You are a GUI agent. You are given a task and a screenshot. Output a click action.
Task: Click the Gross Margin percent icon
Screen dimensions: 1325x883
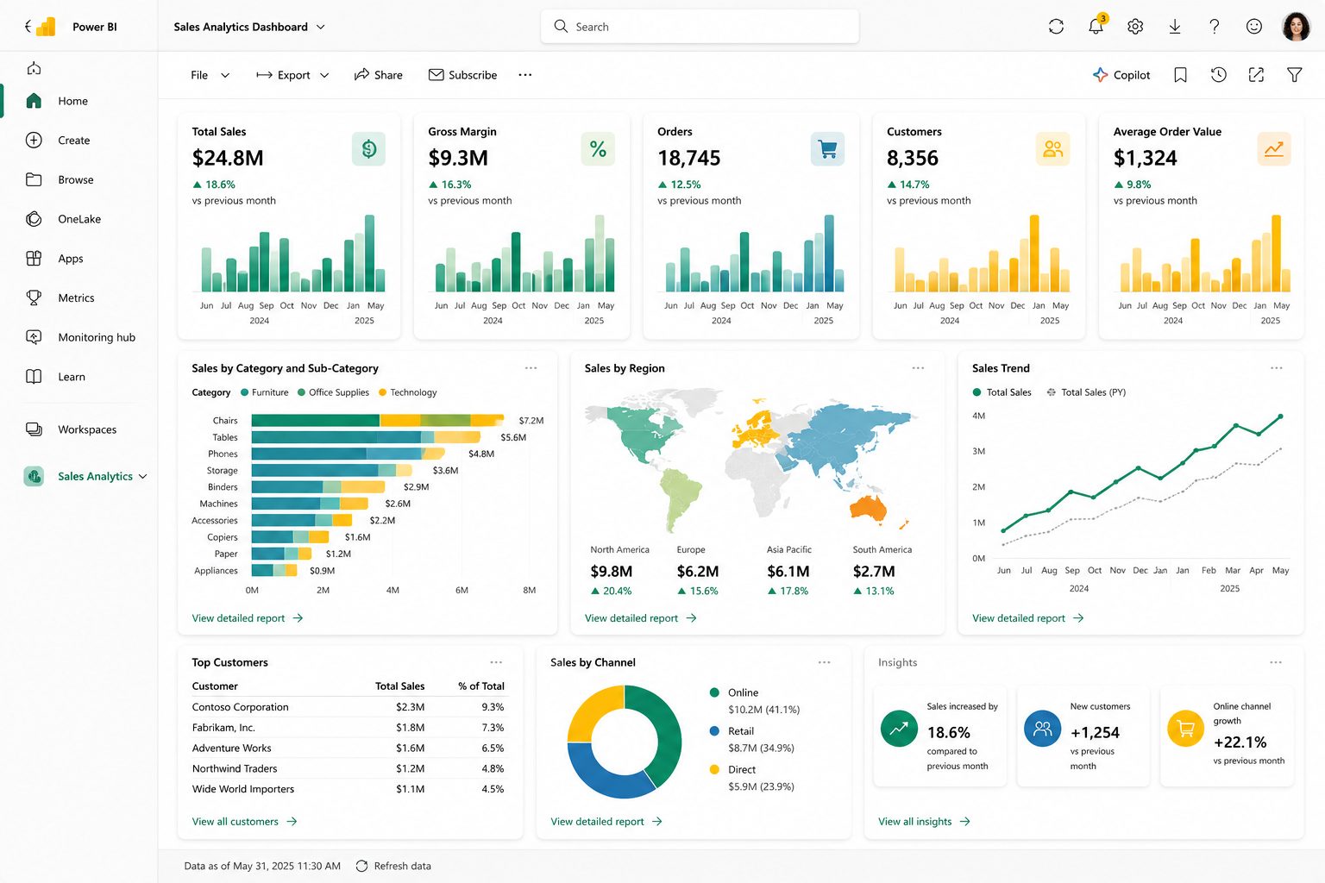[x=598, y=149]
